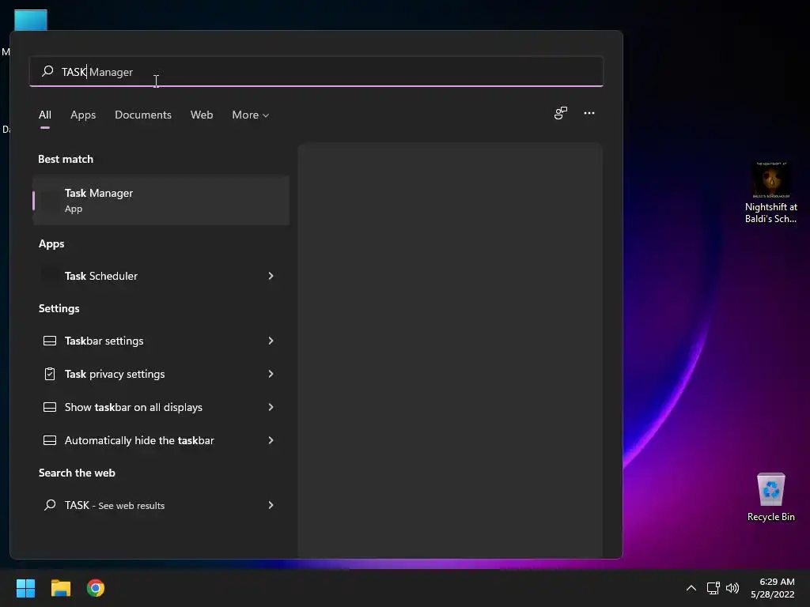The width and height of the screenshot is (810, 607).
Task: Open the More filters dropdown
Action: [251, 115]
